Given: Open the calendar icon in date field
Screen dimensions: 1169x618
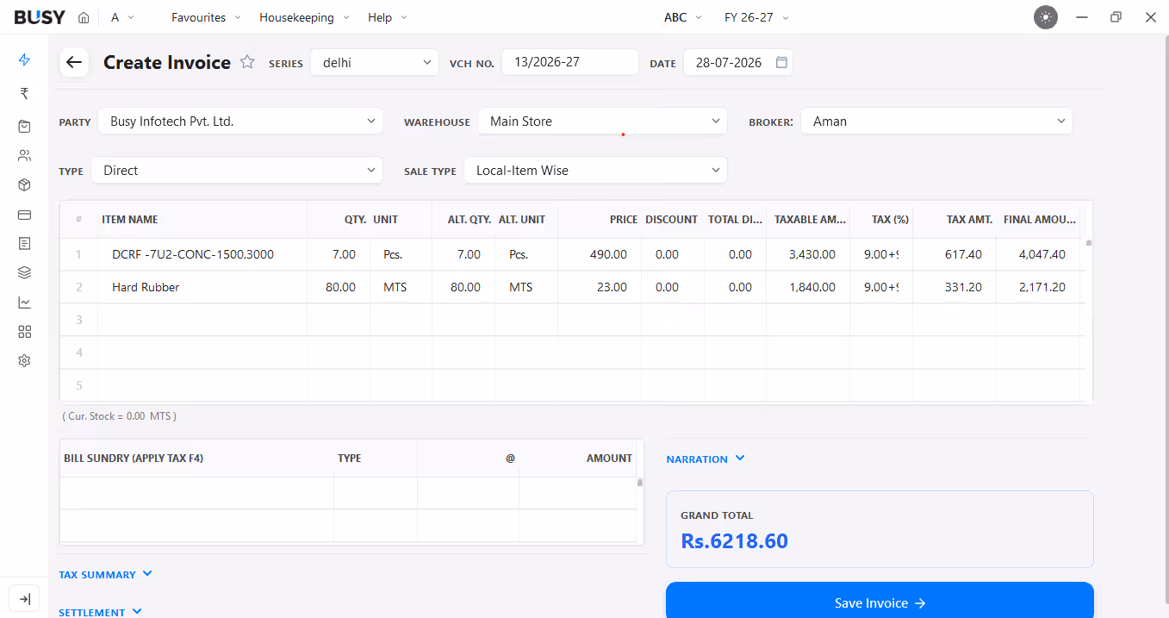Looking at the screenshot, I should (x=781, y=62).
